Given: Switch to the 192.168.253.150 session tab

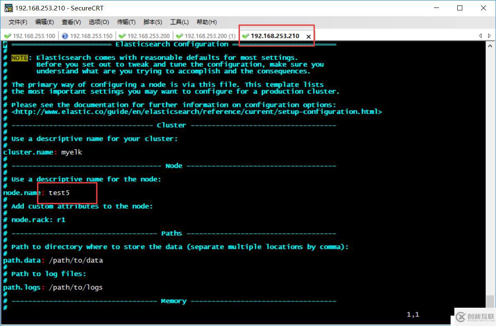Looking at the screenshot, I should click(x=87, y=36).
